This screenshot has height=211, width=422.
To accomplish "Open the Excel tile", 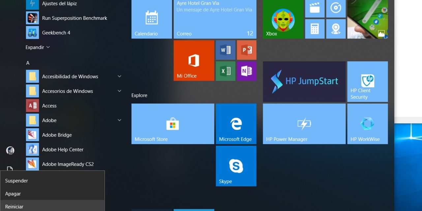I will tap(225, 71).
